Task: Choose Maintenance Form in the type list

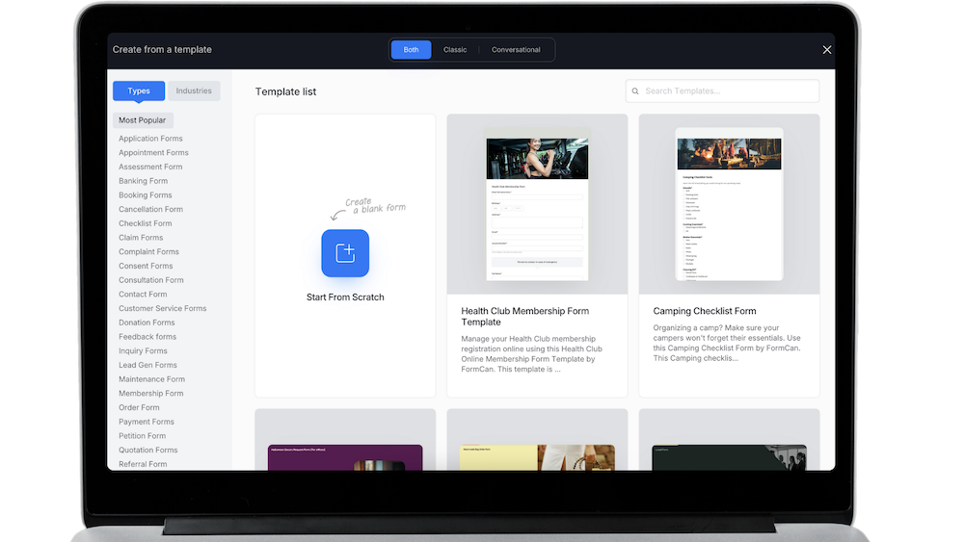Action: click(x=152, y=378)
